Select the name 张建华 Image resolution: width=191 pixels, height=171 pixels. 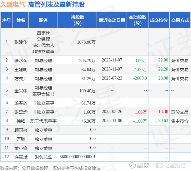coord(21,42)
